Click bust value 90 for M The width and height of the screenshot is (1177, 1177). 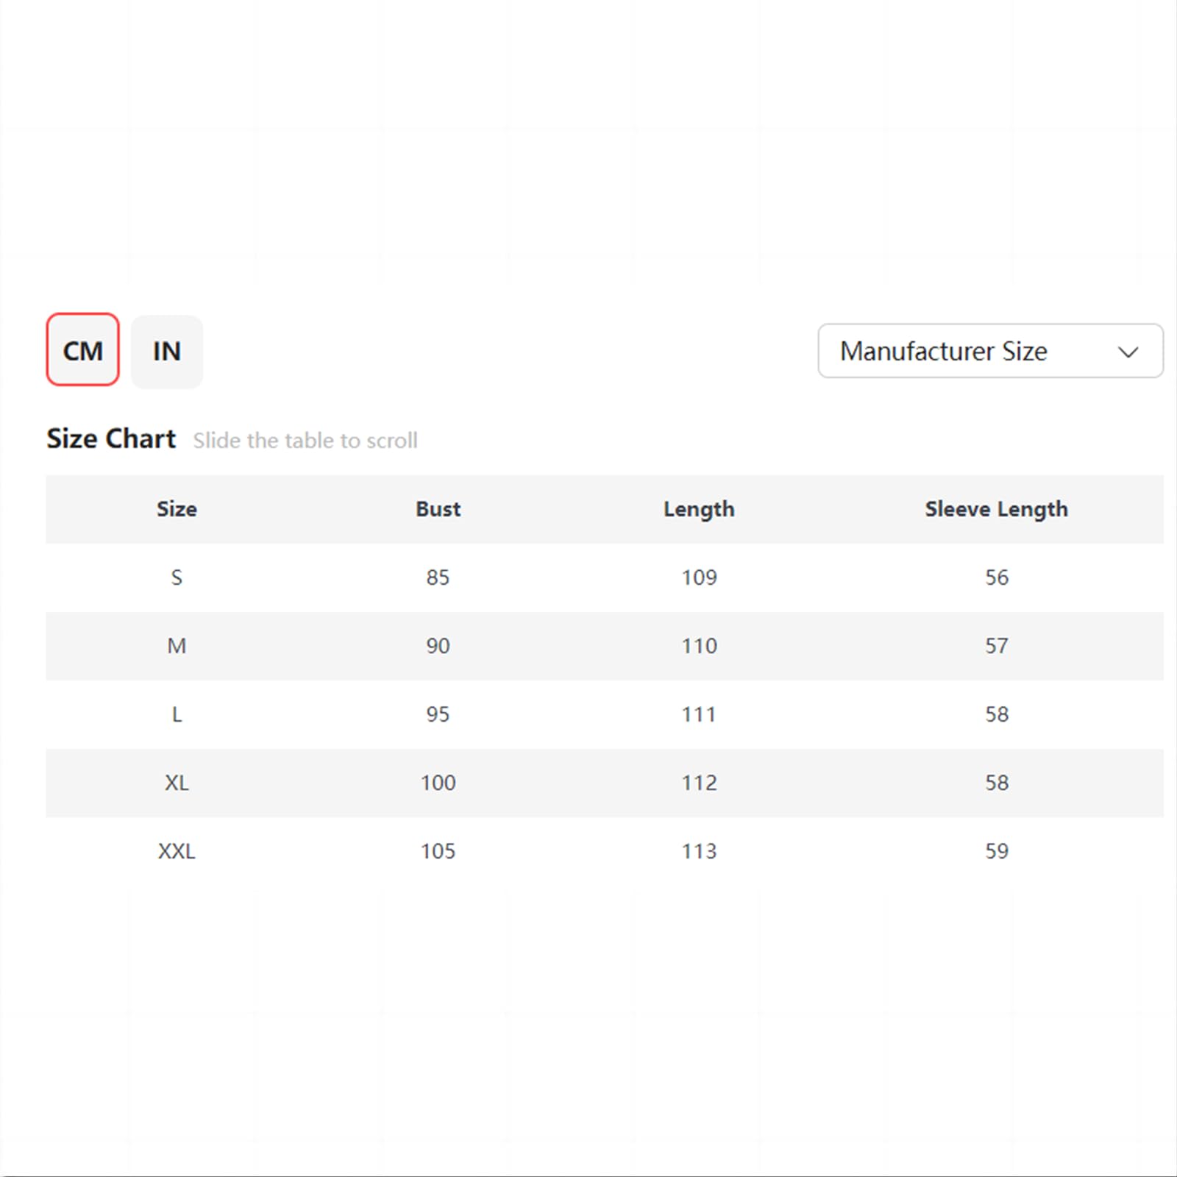click(438, 646)
